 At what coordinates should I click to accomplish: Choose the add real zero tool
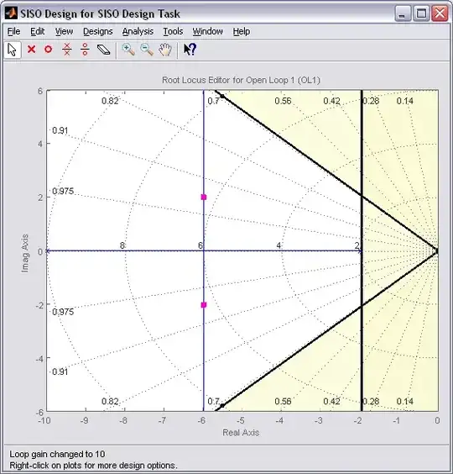pyautogui.click(x=48, y=50)
